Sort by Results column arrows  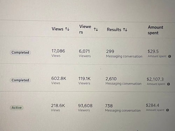(x=125, y=30)
